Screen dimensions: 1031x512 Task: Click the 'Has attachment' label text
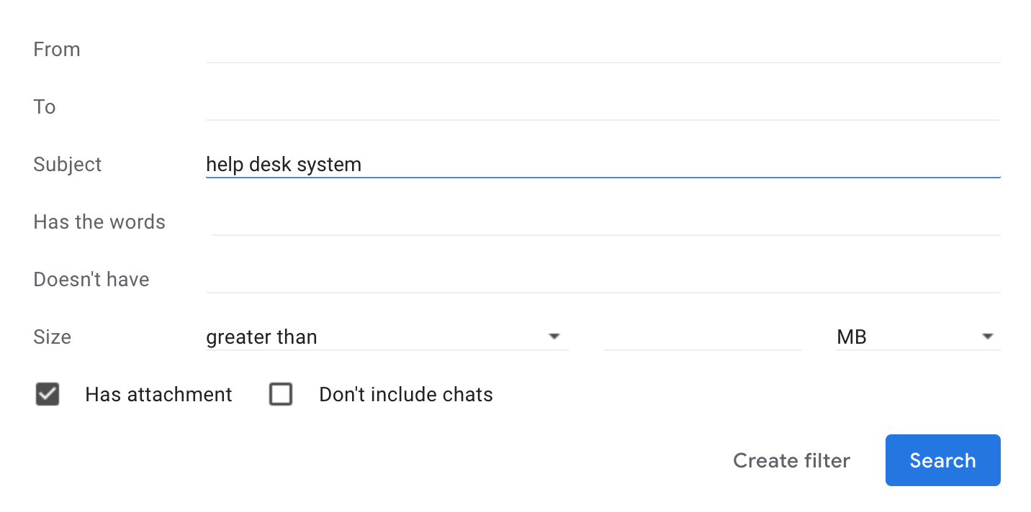(158, 395)
